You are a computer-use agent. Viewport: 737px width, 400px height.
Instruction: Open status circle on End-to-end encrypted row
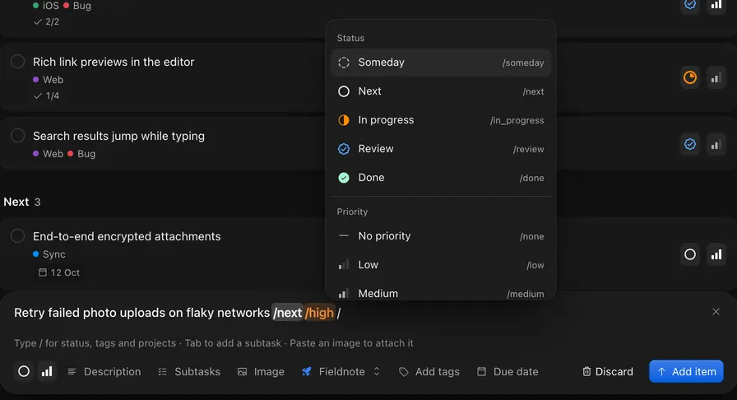coord(689,254)
